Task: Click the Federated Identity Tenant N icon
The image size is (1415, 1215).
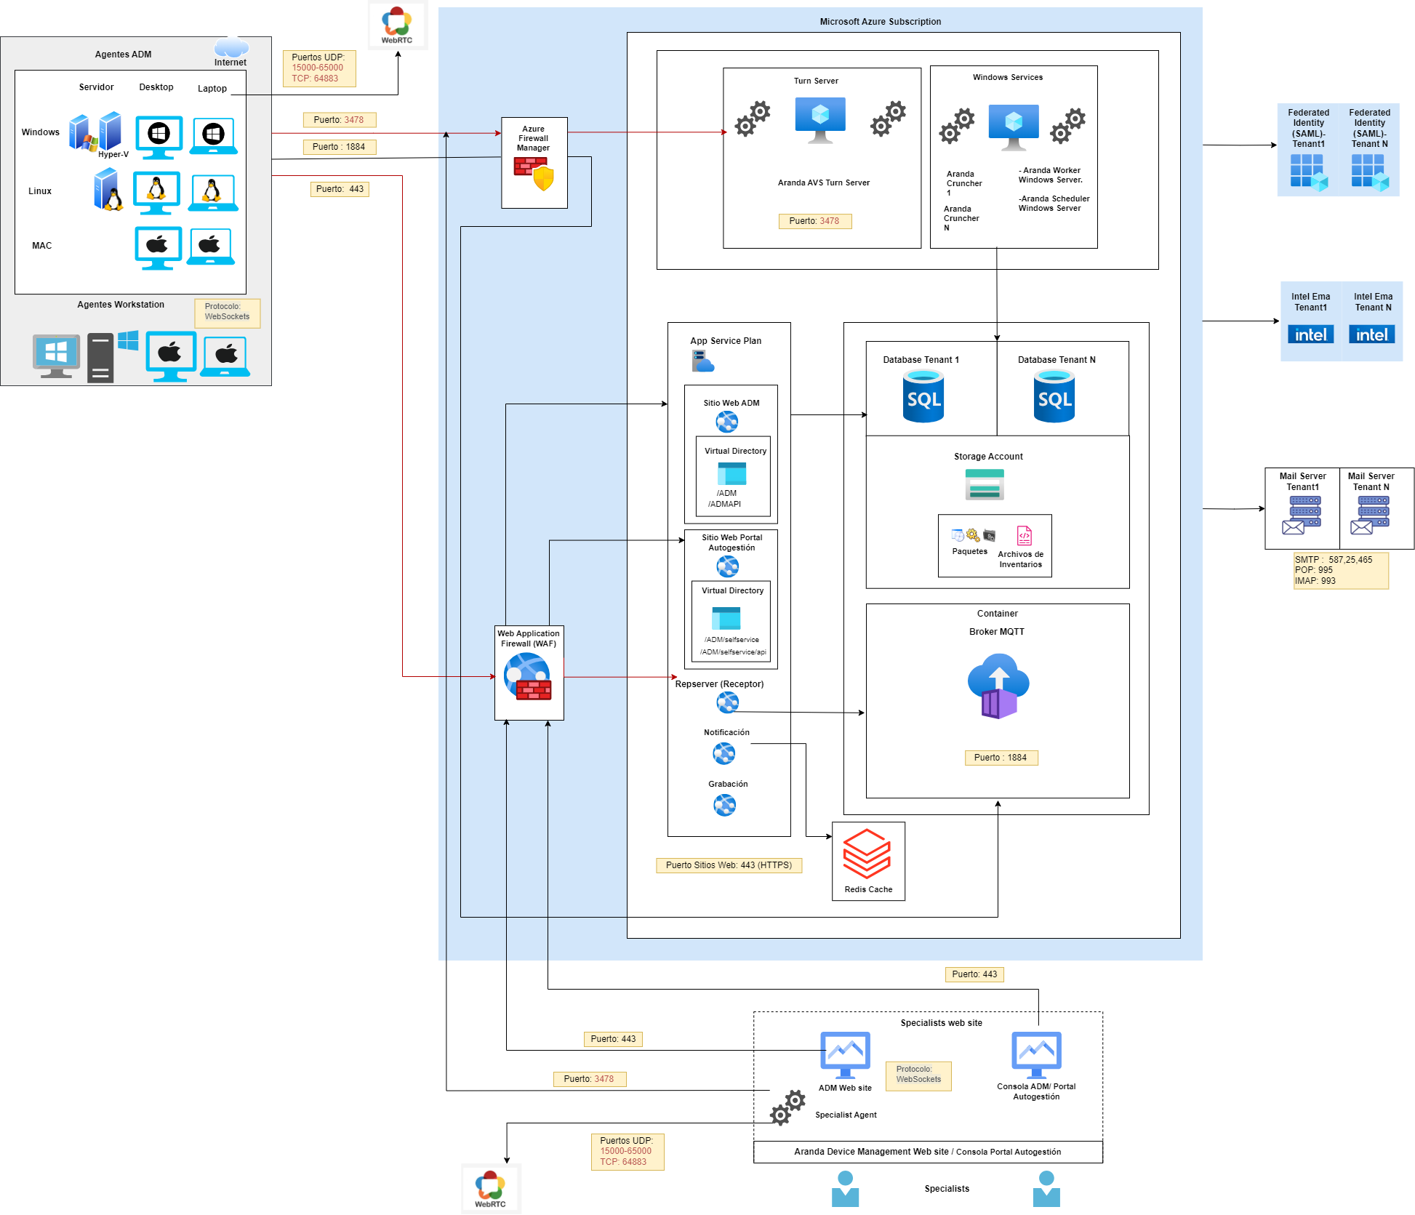Action: tap(1369, 173)
